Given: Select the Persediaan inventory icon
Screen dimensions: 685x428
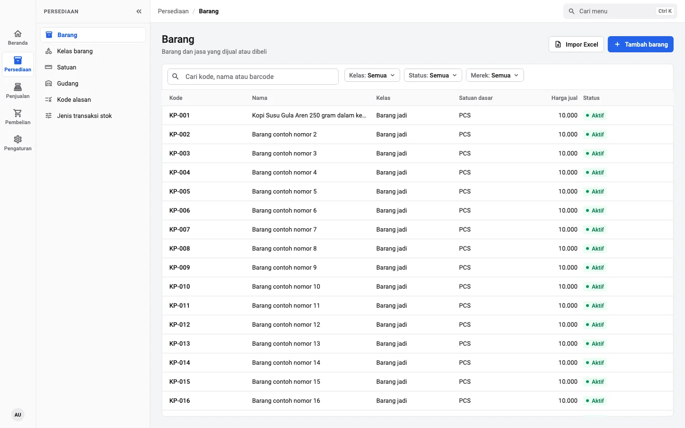Looking at the screenshot, I should (18, 60).
